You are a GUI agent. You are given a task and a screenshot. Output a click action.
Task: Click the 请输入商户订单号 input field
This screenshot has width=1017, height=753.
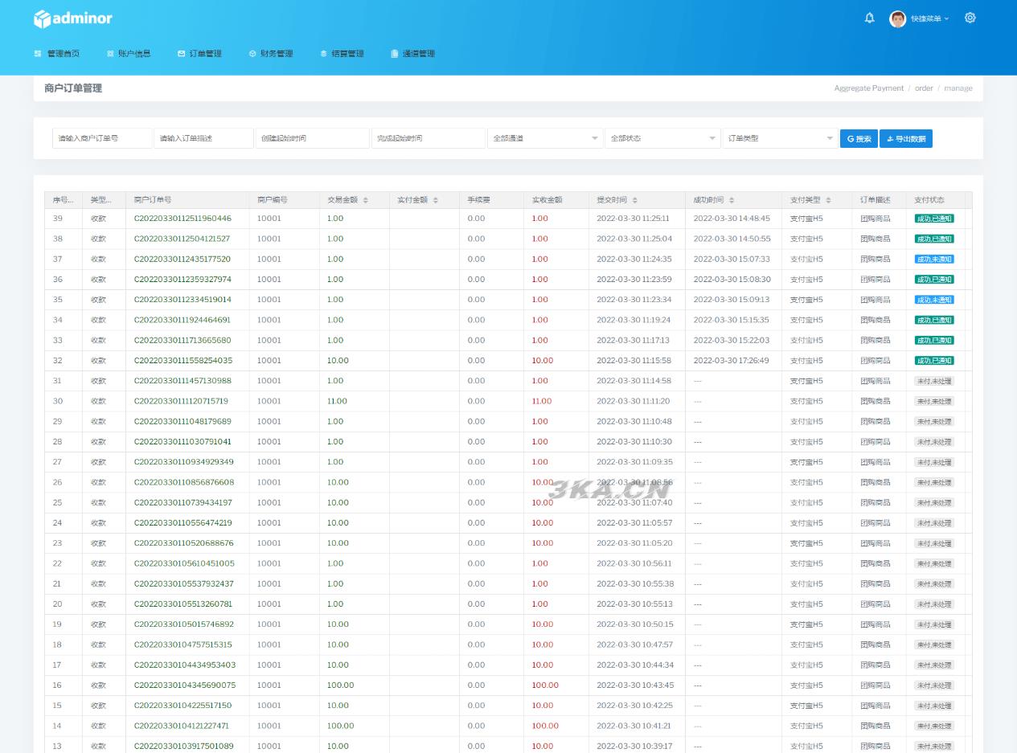102,138
